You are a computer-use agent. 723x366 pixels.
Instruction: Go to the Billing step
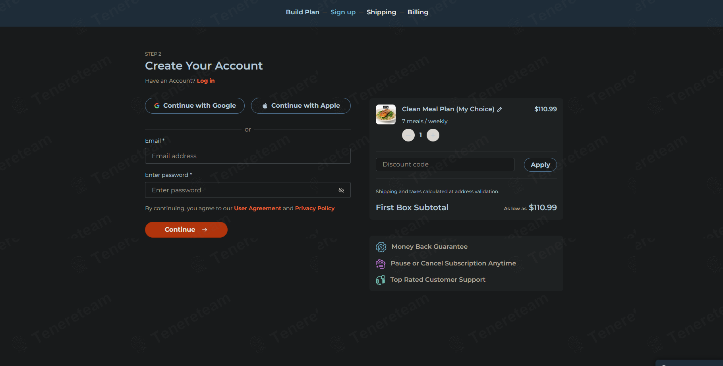point(418,12)
